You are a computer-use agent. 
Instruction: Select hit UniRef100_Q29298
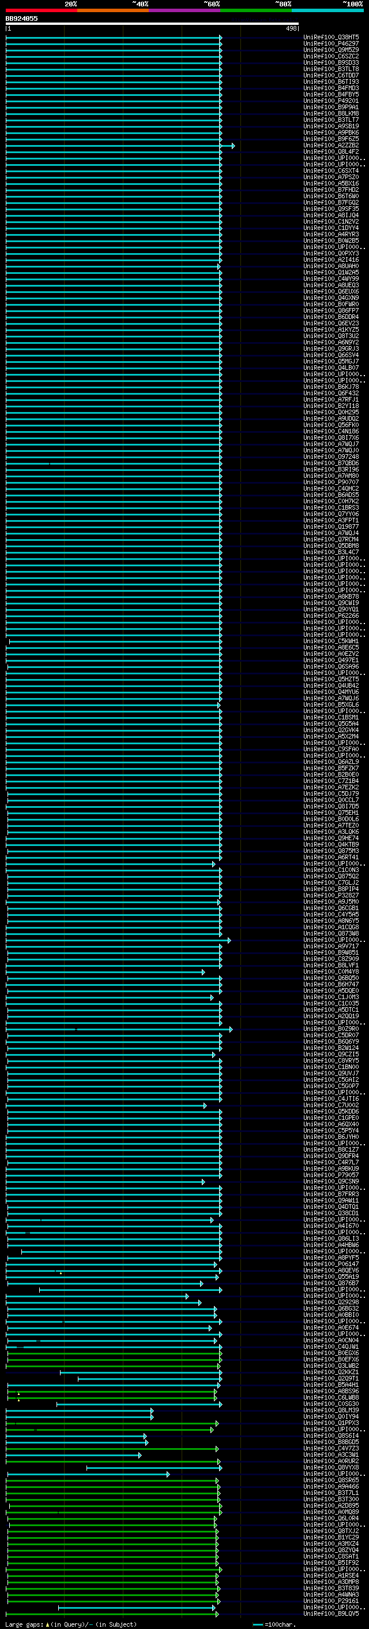(331, 1302)
